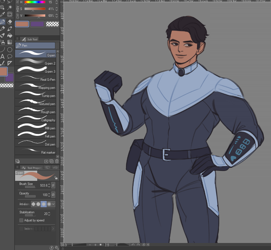The width and height of the screenshot is (271, 250).
Task: Select the Balloon tool
Action: click(x=10, y=56)
